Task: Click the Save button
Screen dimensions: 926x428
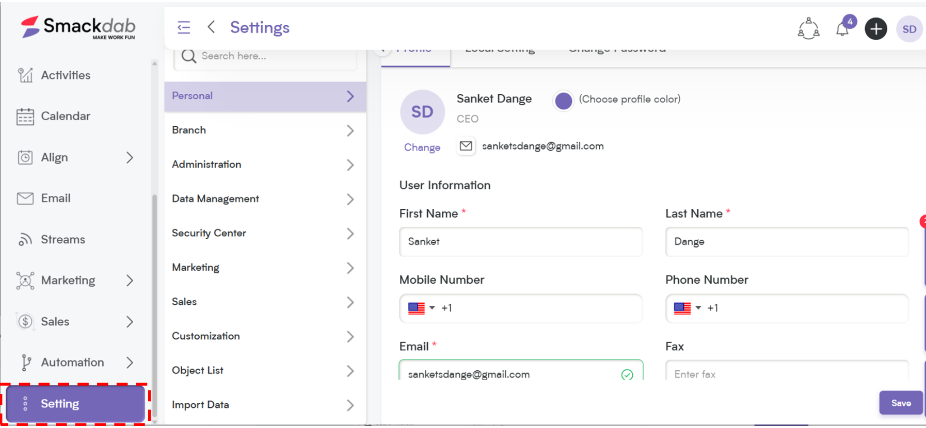Action: click(901, 403)
